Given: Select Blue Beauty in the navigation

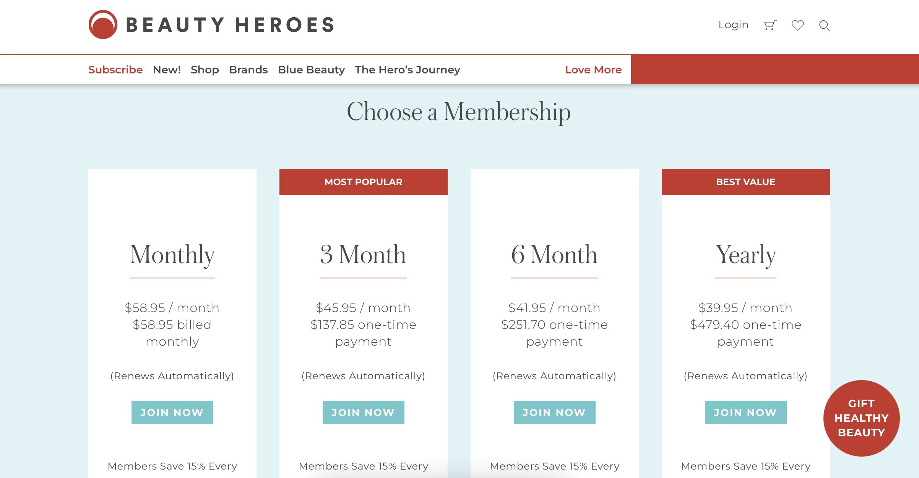Looking at the screenshot, I should (x=312, y=70).
